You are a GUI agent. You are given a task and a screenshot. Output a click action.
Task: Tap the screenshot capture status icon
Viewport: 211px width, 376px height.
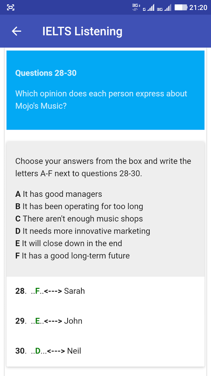pyautogui.click(x=10, y=8)
